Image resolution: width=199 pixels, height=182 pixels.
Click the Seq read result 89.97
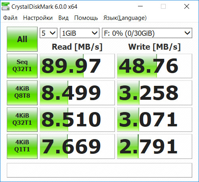point(77,66)
